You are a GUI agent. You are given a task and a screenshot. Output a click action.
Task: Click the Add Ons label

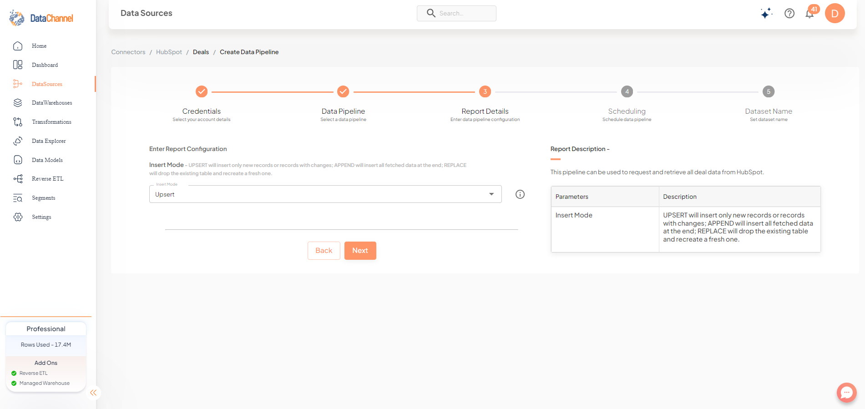pos(46,363)
